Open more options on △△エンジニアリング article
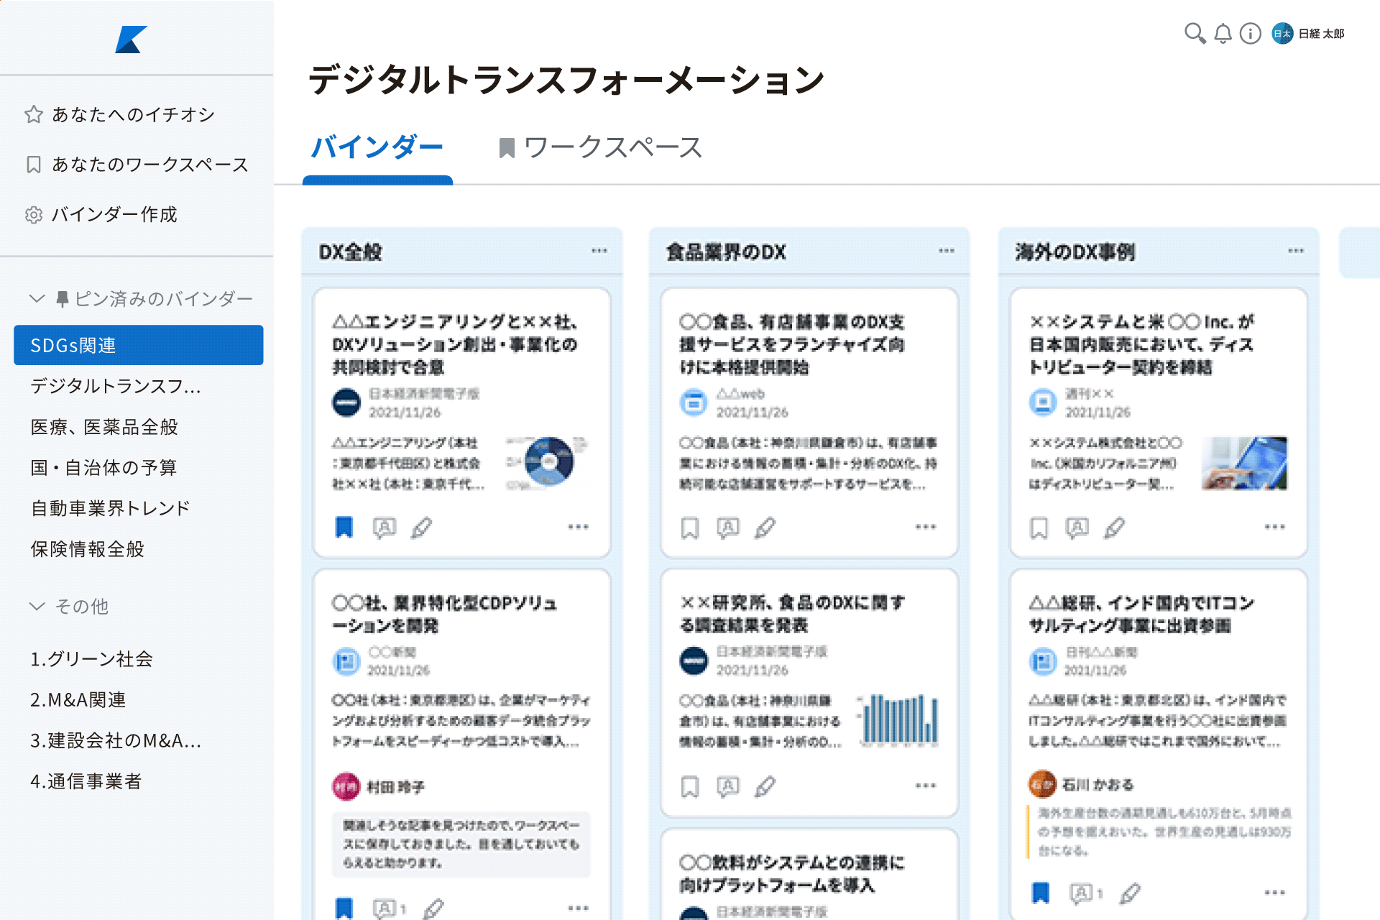The height and width of the screenshot is (920, 1380). coord(578,527)
